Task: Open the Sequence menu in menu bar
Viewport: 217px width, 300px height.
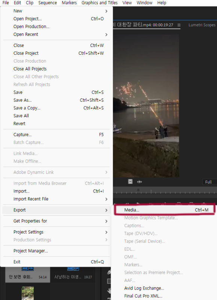Action: (x=48, y=3)
